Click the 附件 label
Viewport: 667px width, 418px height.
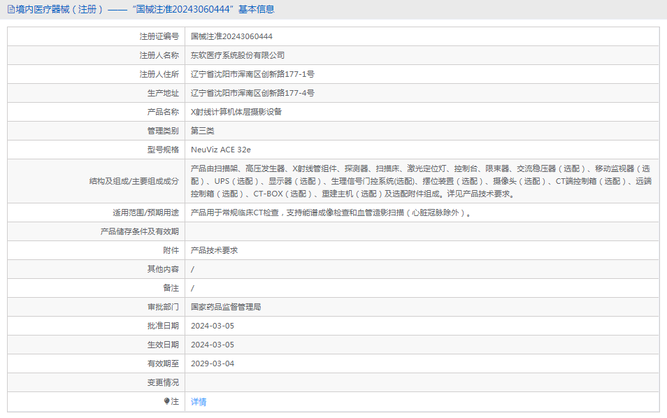click(171, 250)
